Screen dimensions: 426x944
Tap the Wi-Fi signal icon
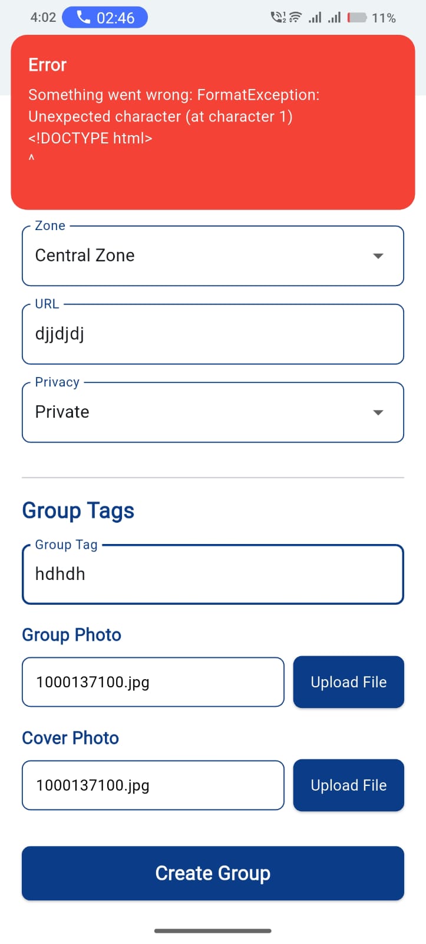(x=295, y=18)
